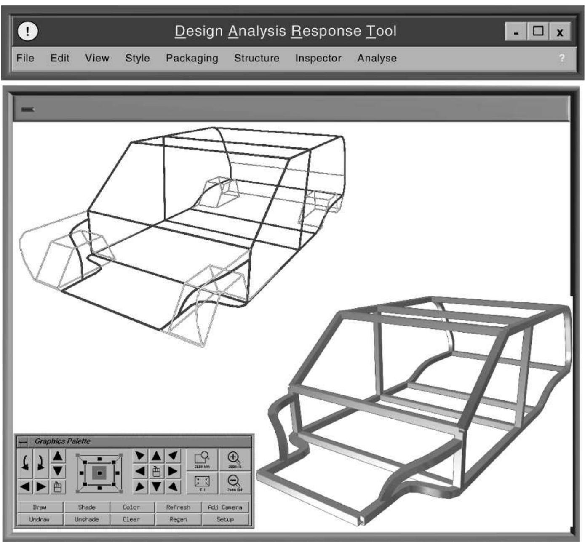The height and width of the screenshot is (542, 585).
Task: Click the lower-right diagonal arrow of the eight-way pad
Action: click(x=172, y=487)
